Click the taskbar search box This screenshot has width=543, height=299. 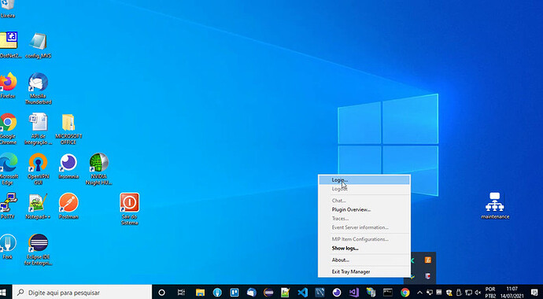[83, 292]
